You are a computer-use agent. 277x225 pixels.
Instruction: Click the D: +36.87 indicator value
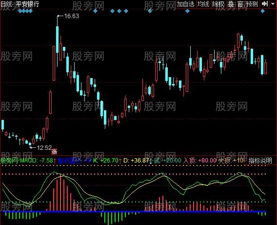click(x=136, y=161)
